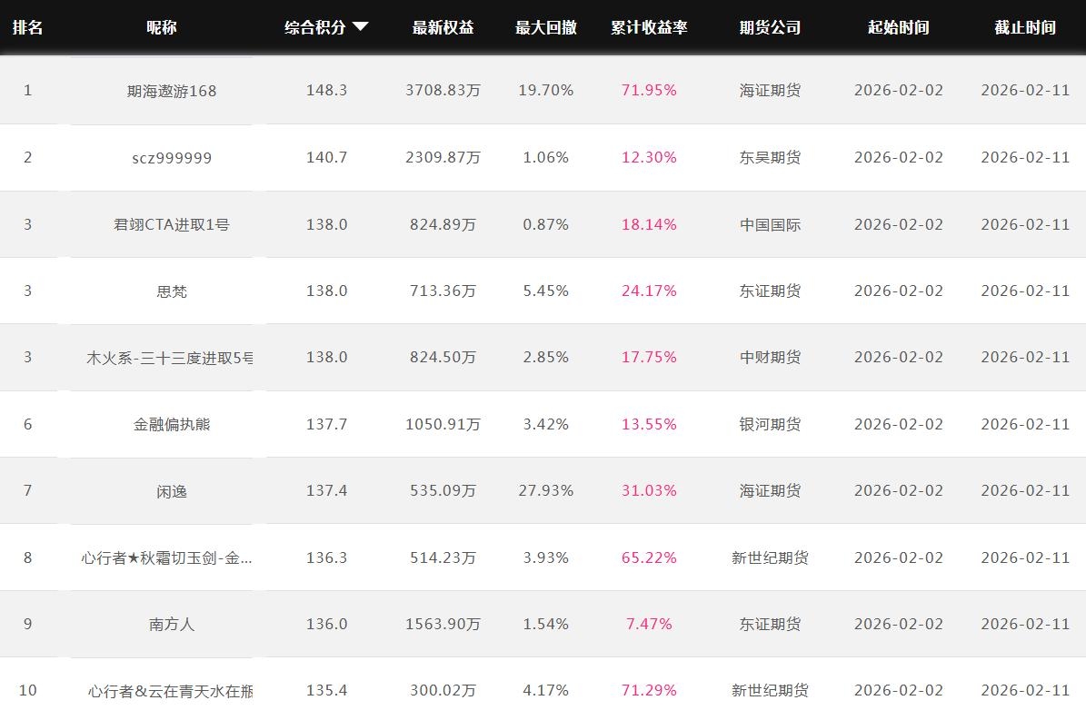Open the scz999999 nickname link
The width and height of the screenshot is (1086, 720).
172,158
